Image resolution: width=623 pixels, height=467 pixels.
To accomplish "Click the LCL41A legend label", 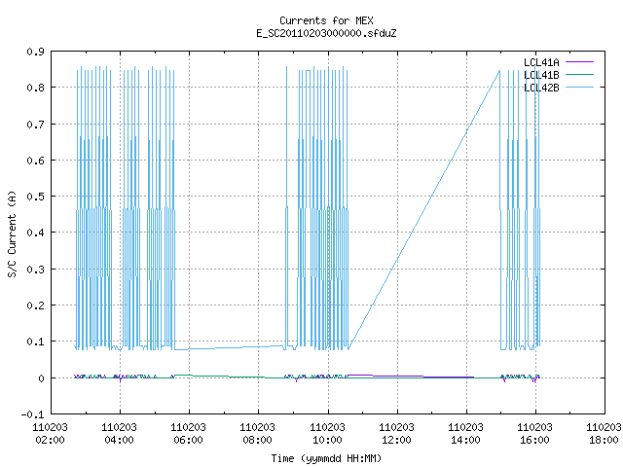I will (x=541, y=62).
